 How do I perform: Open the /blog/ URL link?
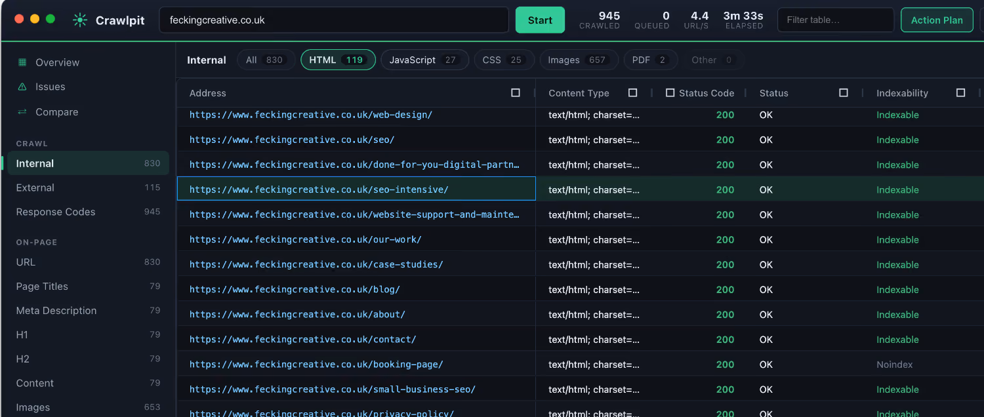coord(295,289)
